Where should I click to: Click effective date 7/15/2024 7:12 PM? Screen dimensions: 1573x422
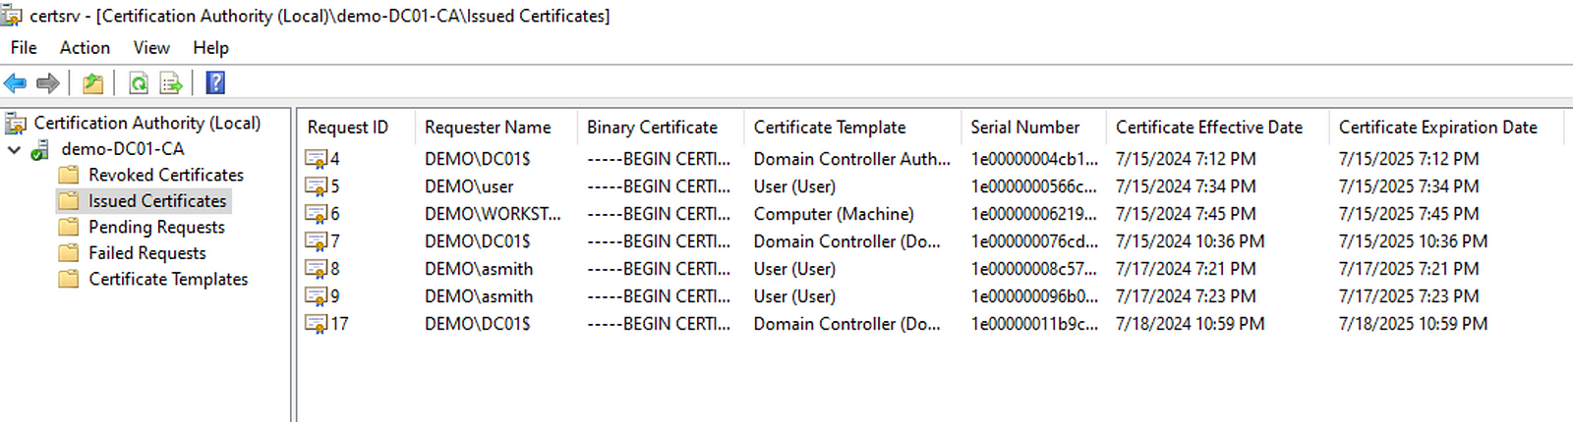(1186, 159)
